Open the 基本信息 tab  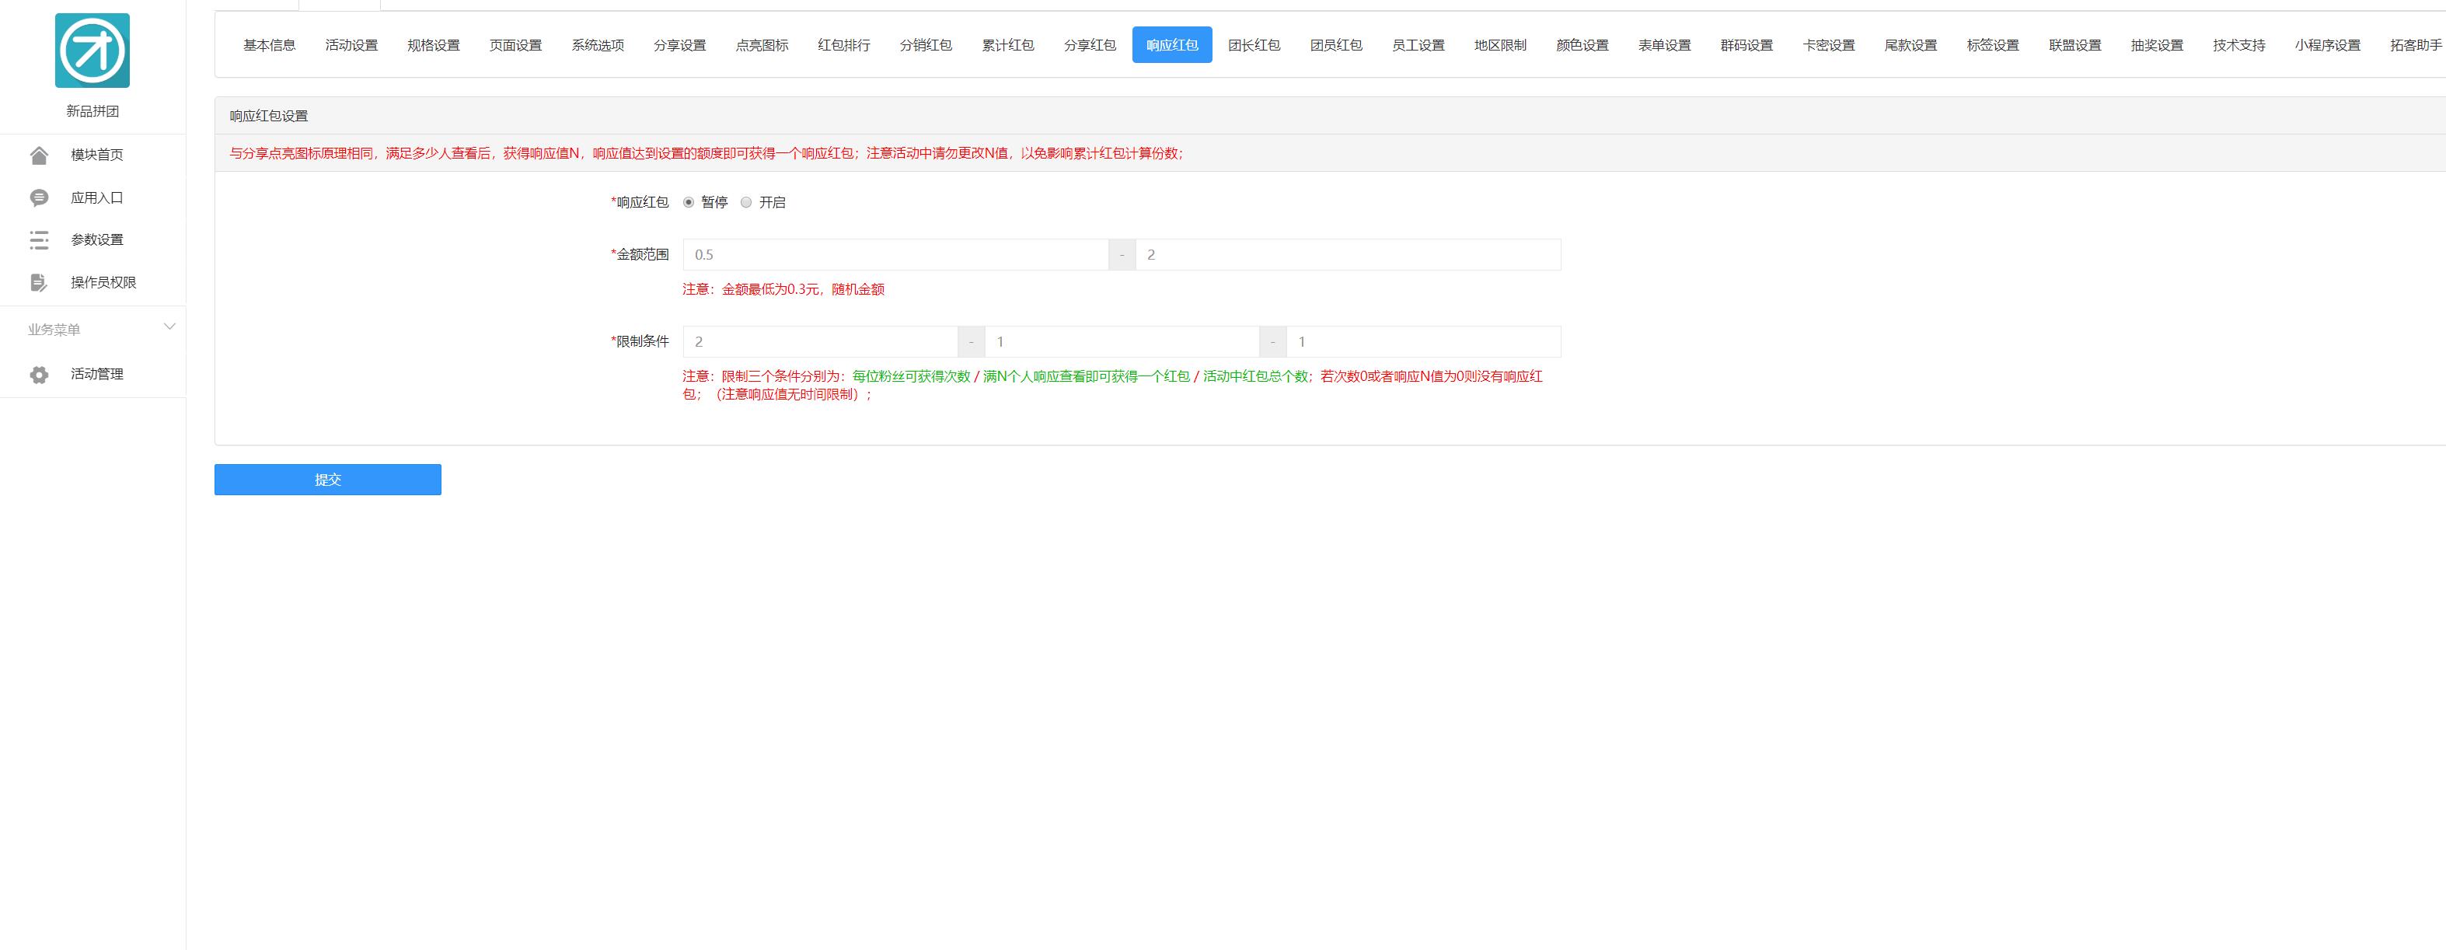click(x=270, y=44)
